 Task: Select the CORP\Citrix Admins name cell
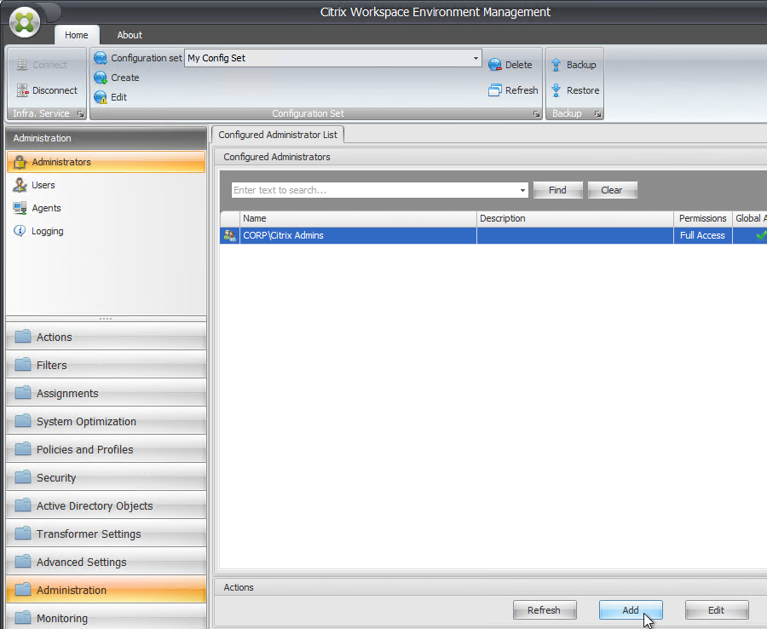point(358,235)
